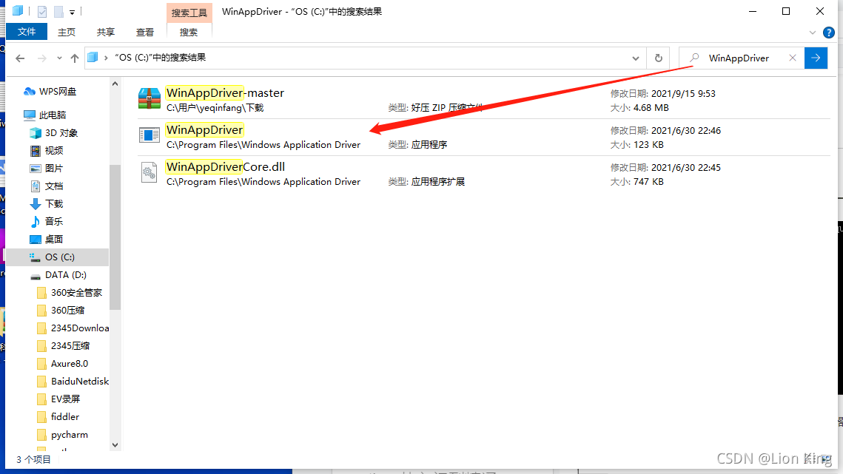Click the path C:\用户\yeqinfang\下载

click(215, 108)
